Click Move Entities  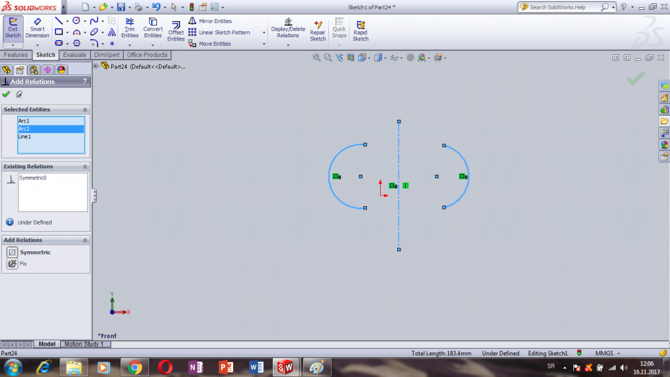[x=210, y=44]
